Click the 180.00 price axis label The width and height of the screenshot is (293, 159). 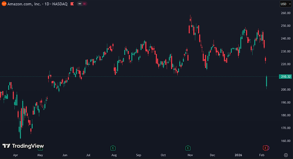[286, 115]
